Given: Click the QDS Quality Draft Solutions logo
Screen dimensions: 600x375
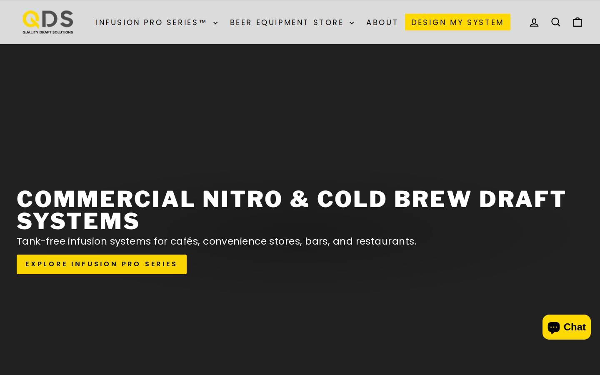Looking at the screenshot, I should pos(48,22).
